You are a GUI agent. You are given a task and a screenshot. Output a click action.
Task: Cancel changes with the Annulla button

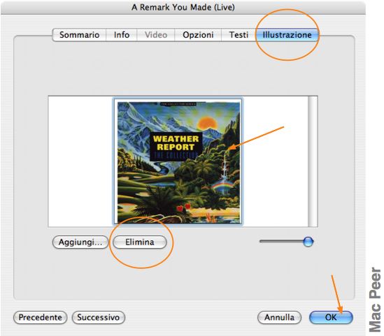coord(279,317)
